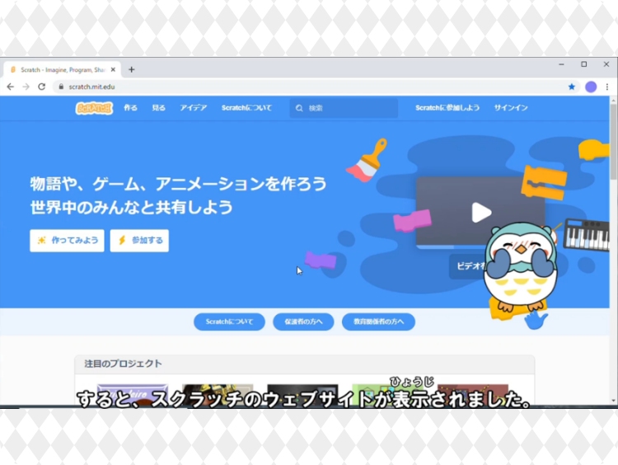618x465 pixels.
Task: Minimize the Chrome window
Action: pyautogui.click(x=561, y=64)
